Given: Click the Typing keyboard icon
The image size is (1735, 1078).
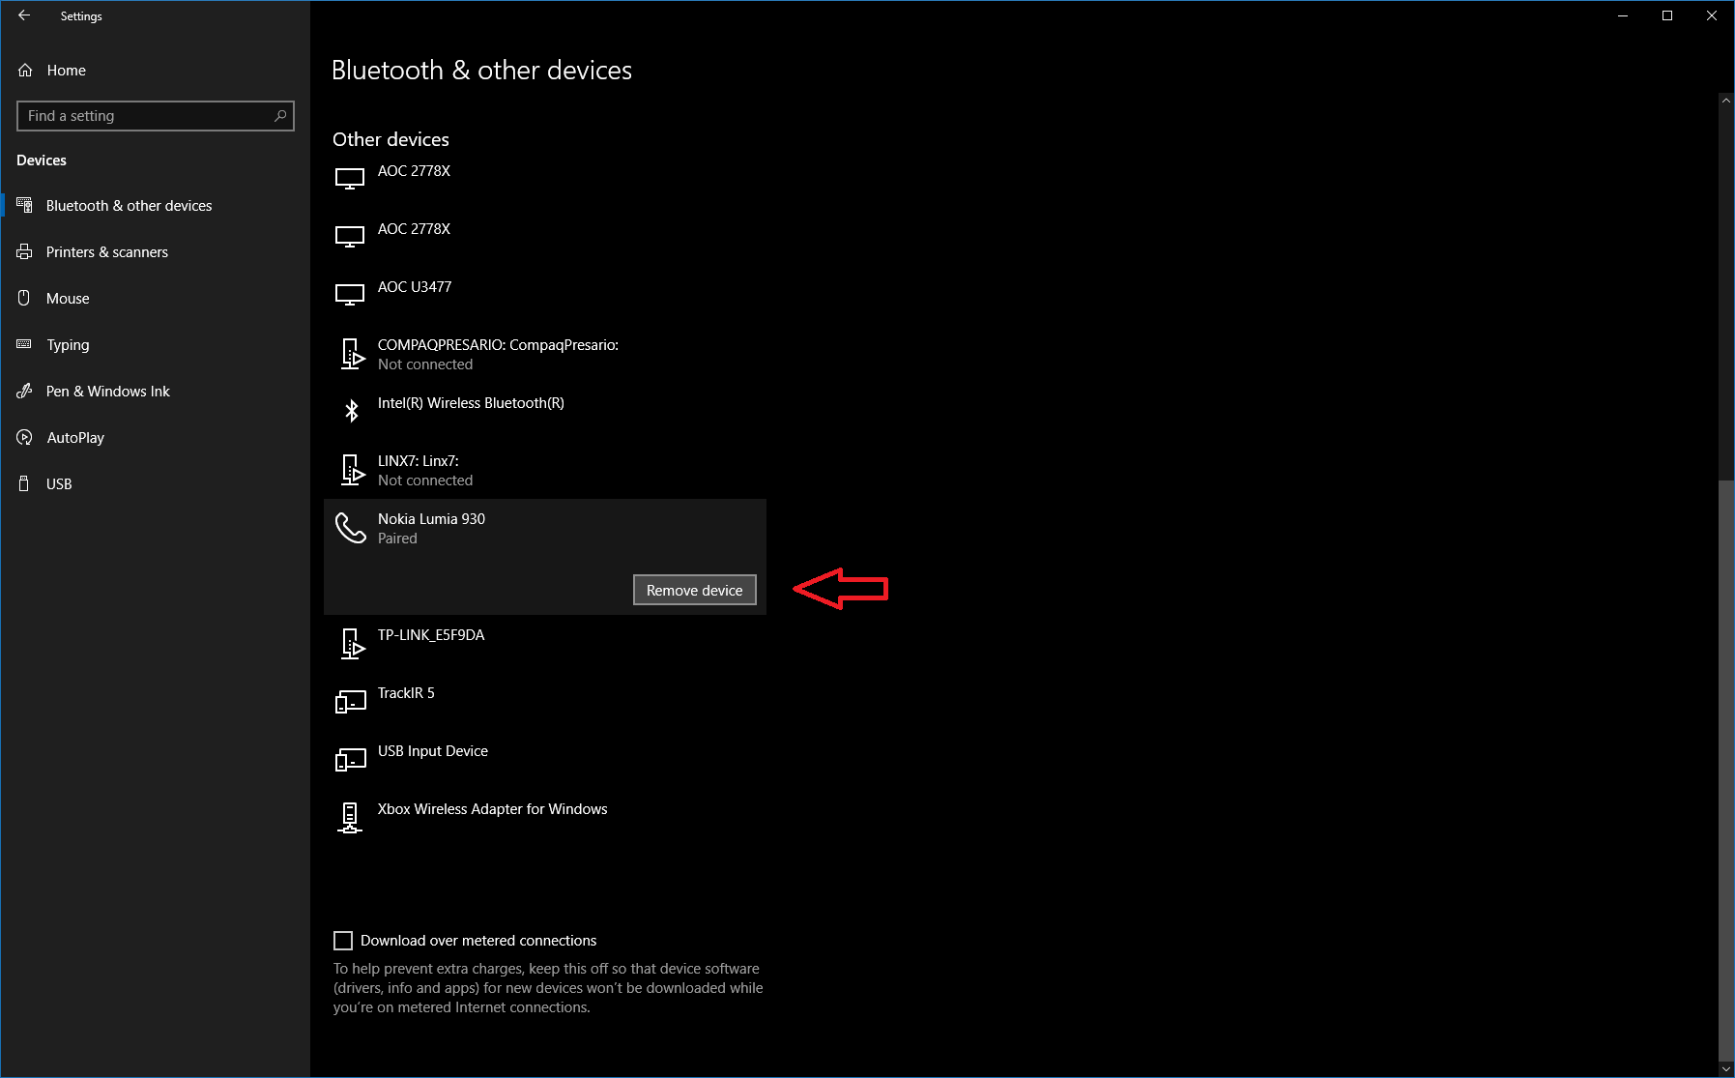Looking at the screenshot, I should tap(25, 344).
